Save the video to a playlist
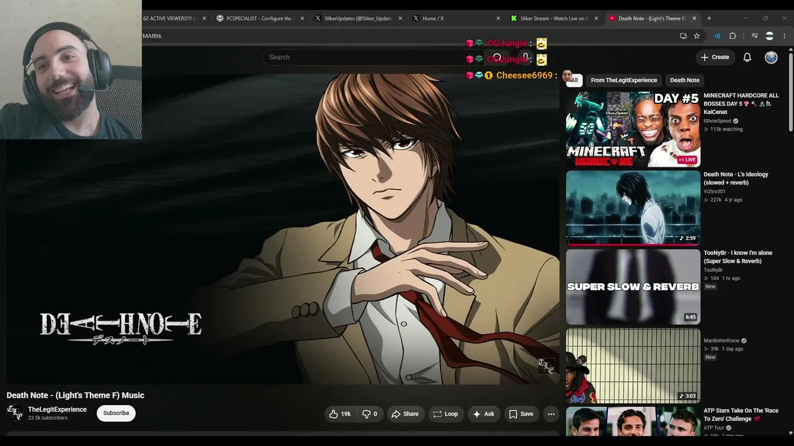This screenshot has height=446, width=794. (x=521, y=414)
